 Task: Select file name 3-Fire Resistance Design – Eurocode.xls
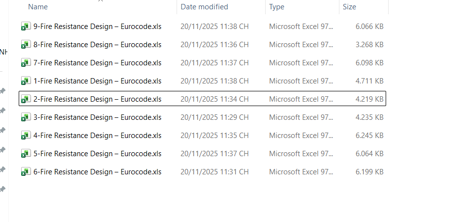pyautogui.click(x=97, y=117)
